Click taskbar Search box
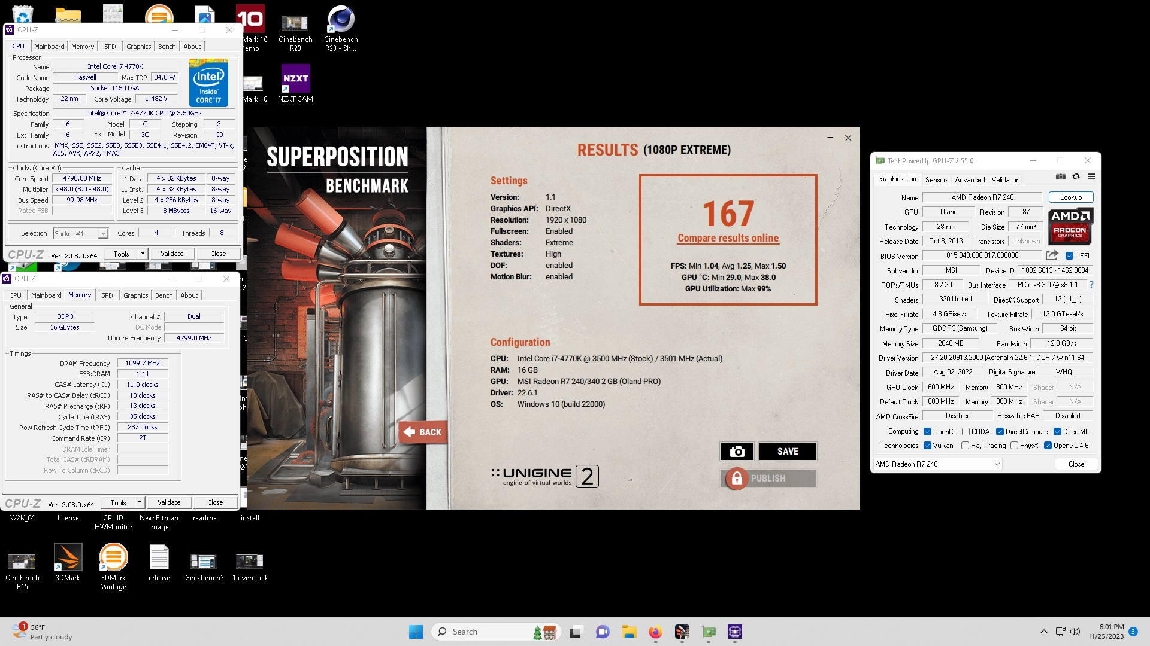The image size is (1150, 646). pos(496,632)
